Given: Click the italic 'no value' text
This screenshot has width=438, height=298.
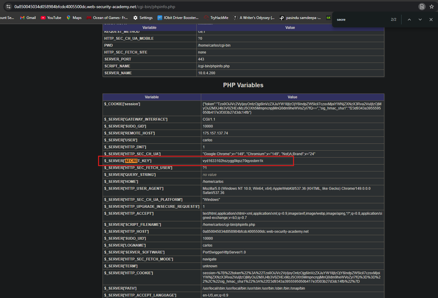Looking at the screenshot, I should (x=210, y=175).
